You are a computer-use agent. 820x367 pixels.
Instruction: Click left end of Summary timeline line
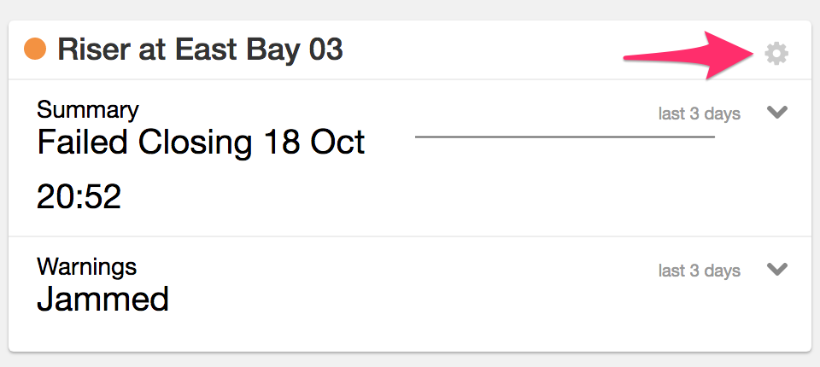(x=418, y=136)
